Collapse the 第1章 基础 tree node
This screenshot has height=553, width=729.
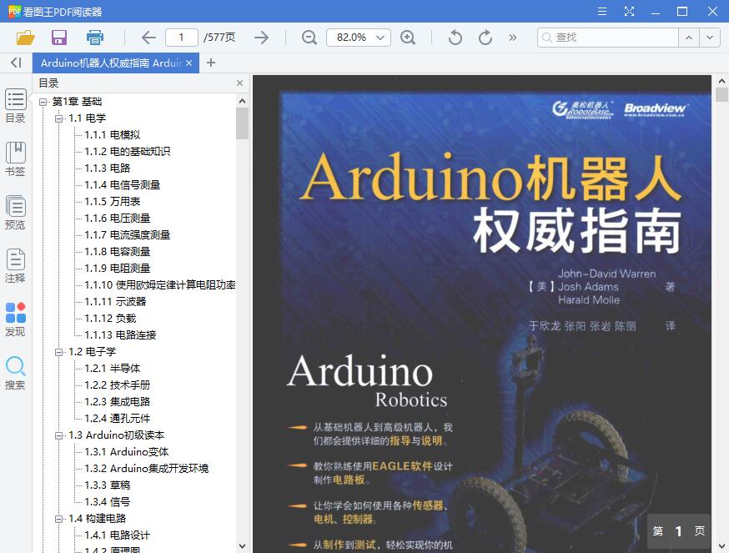pos(43,102)
